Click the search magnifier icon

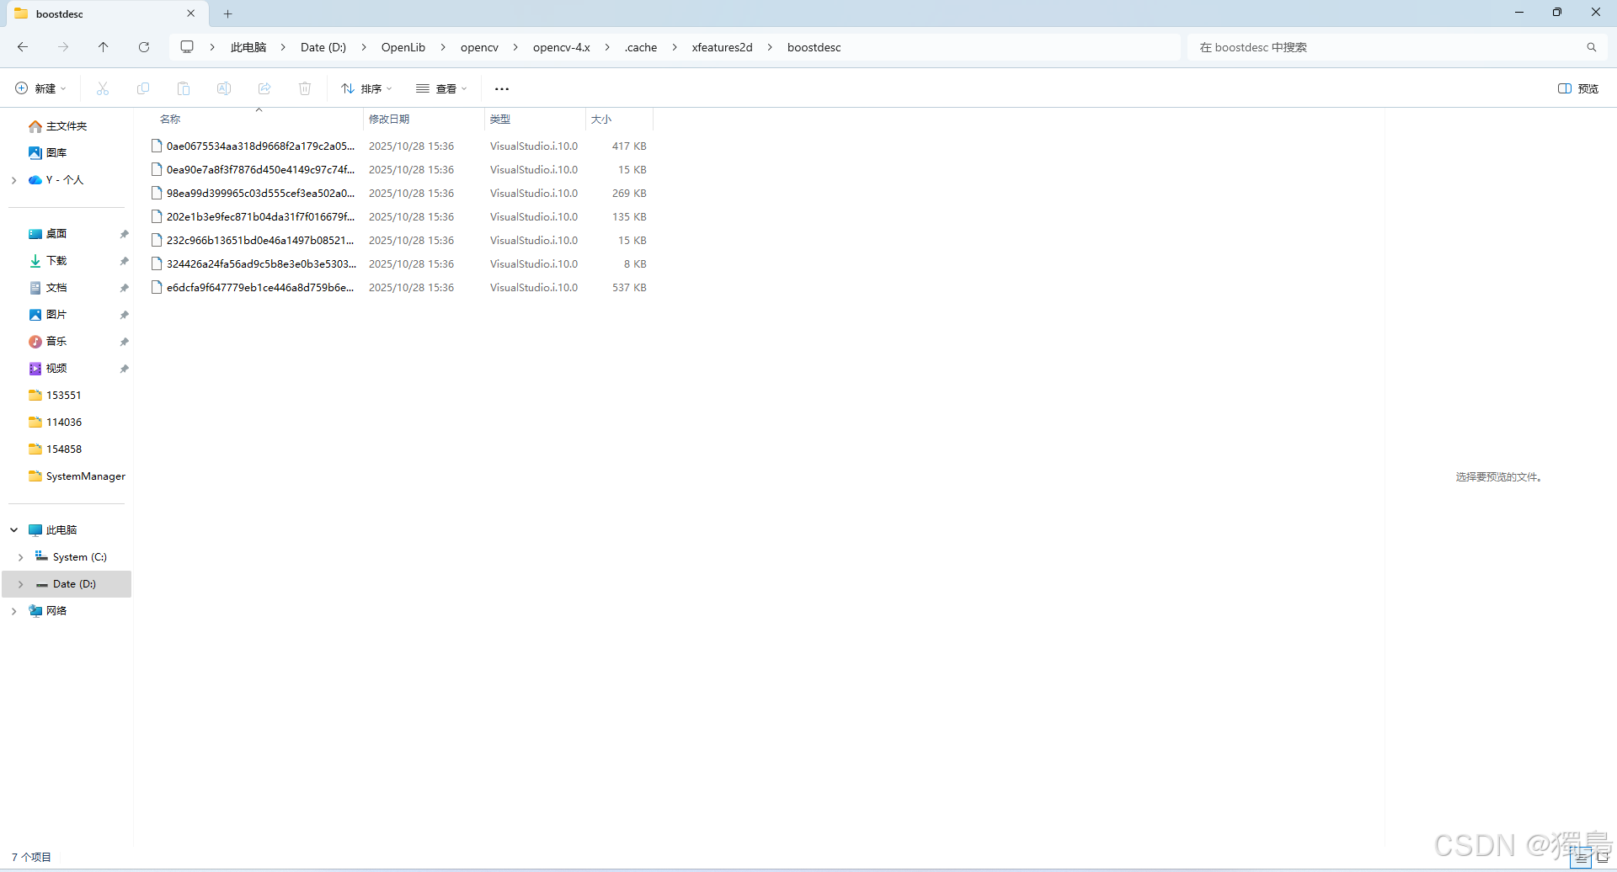(x=1592, y=47)
